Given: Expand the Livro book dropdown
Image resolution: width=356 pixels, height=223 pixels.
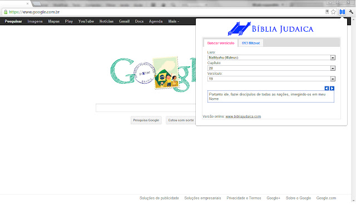Looking at the screenshot, I should (332, 57).
